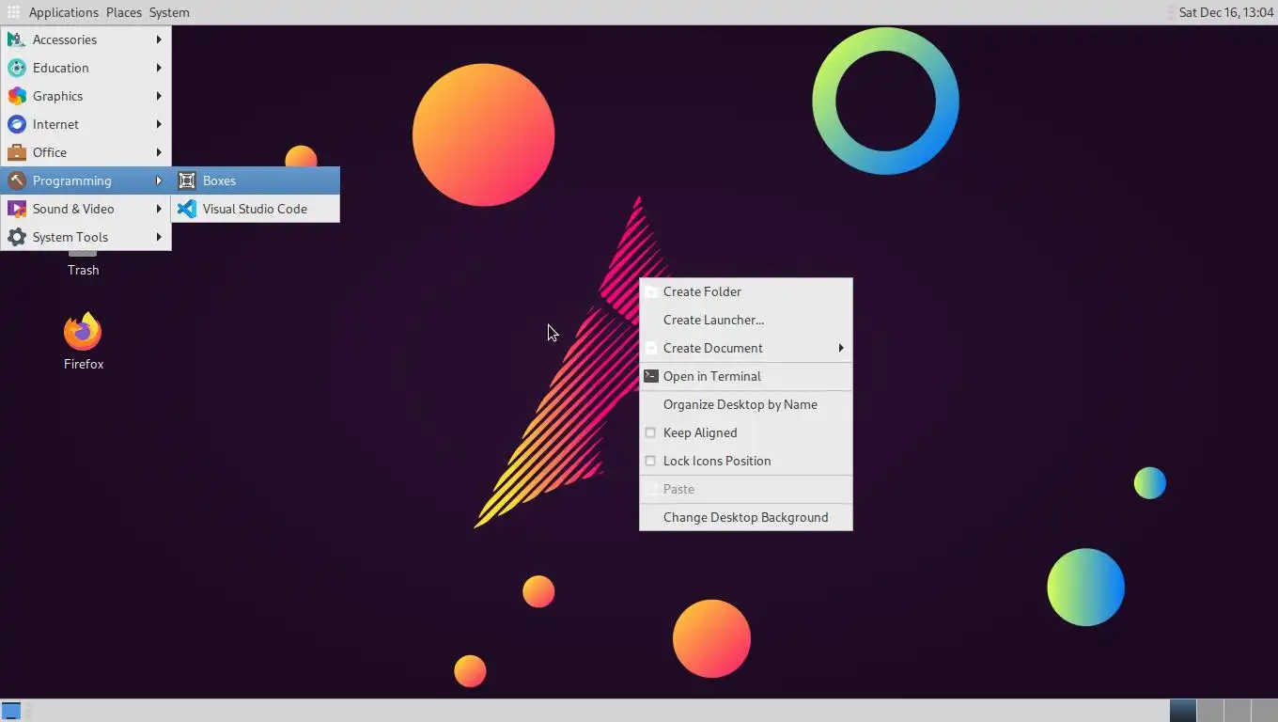Expand the System Tools submenu arrow
The height and width of the screenshot is (722, 1278).
(159, 237)
